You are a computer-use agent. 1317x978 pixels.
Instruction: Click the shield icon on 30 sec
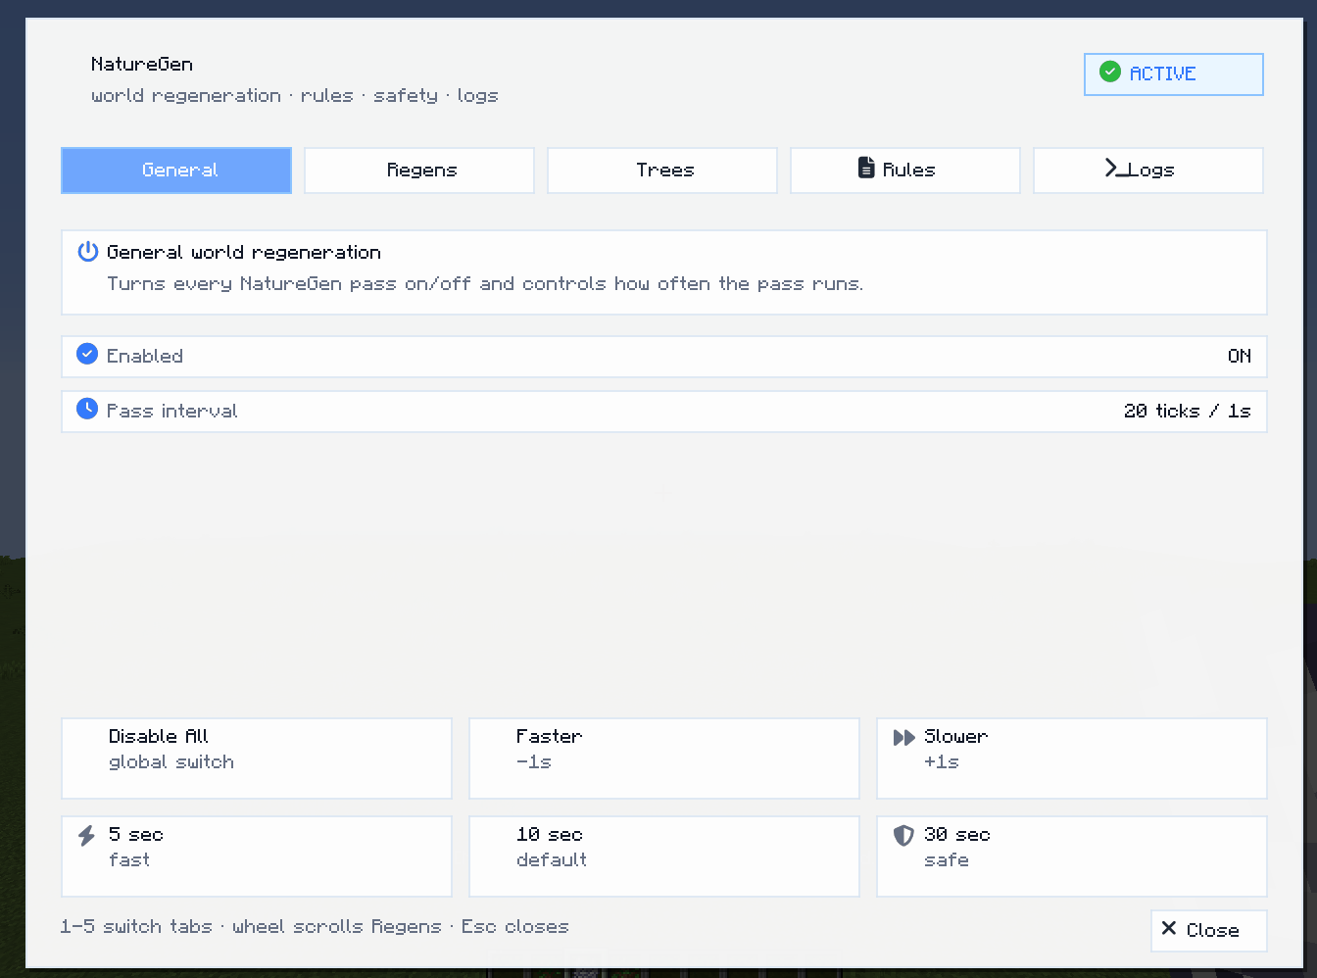point(903,835)
